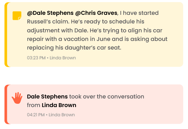188x129 pixels.
Task: Click Linda Brown author under the note
Action: coord(63,58)
